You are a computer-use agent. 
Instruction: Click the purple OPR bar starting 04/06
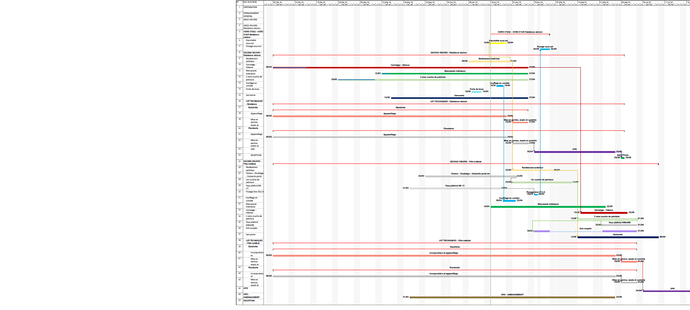coord(667,291)
